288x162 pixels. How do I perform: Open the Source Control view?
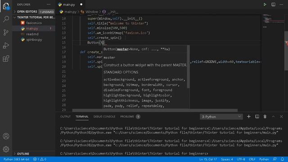[x=6, y=32]
